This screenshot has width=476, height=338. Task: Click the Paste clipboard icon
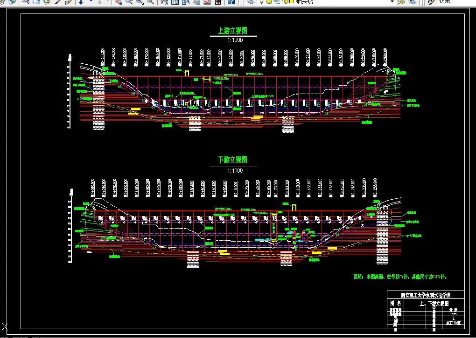click(x=47, y=2)
